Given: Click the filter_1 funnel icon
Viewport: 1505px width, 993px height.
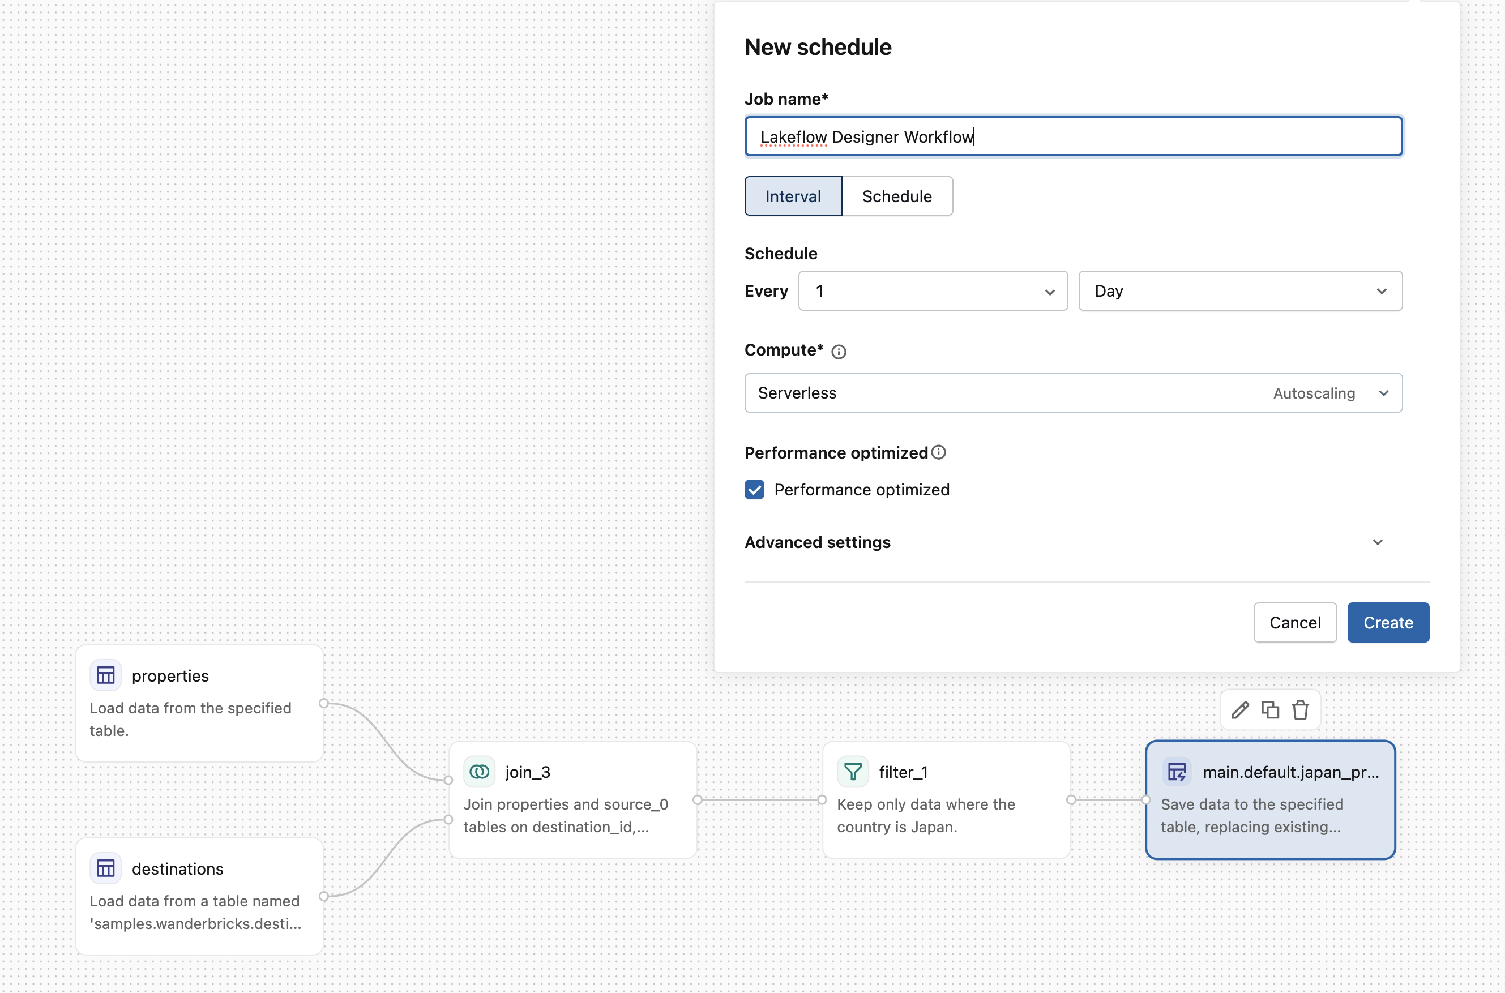Looking at the screenshot, I should click(853, 771).
